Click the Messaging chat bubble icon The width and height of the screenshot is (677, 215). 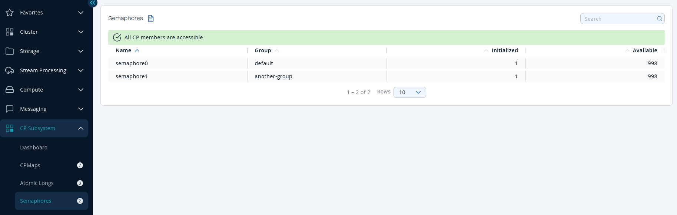(x=10, y=109)
